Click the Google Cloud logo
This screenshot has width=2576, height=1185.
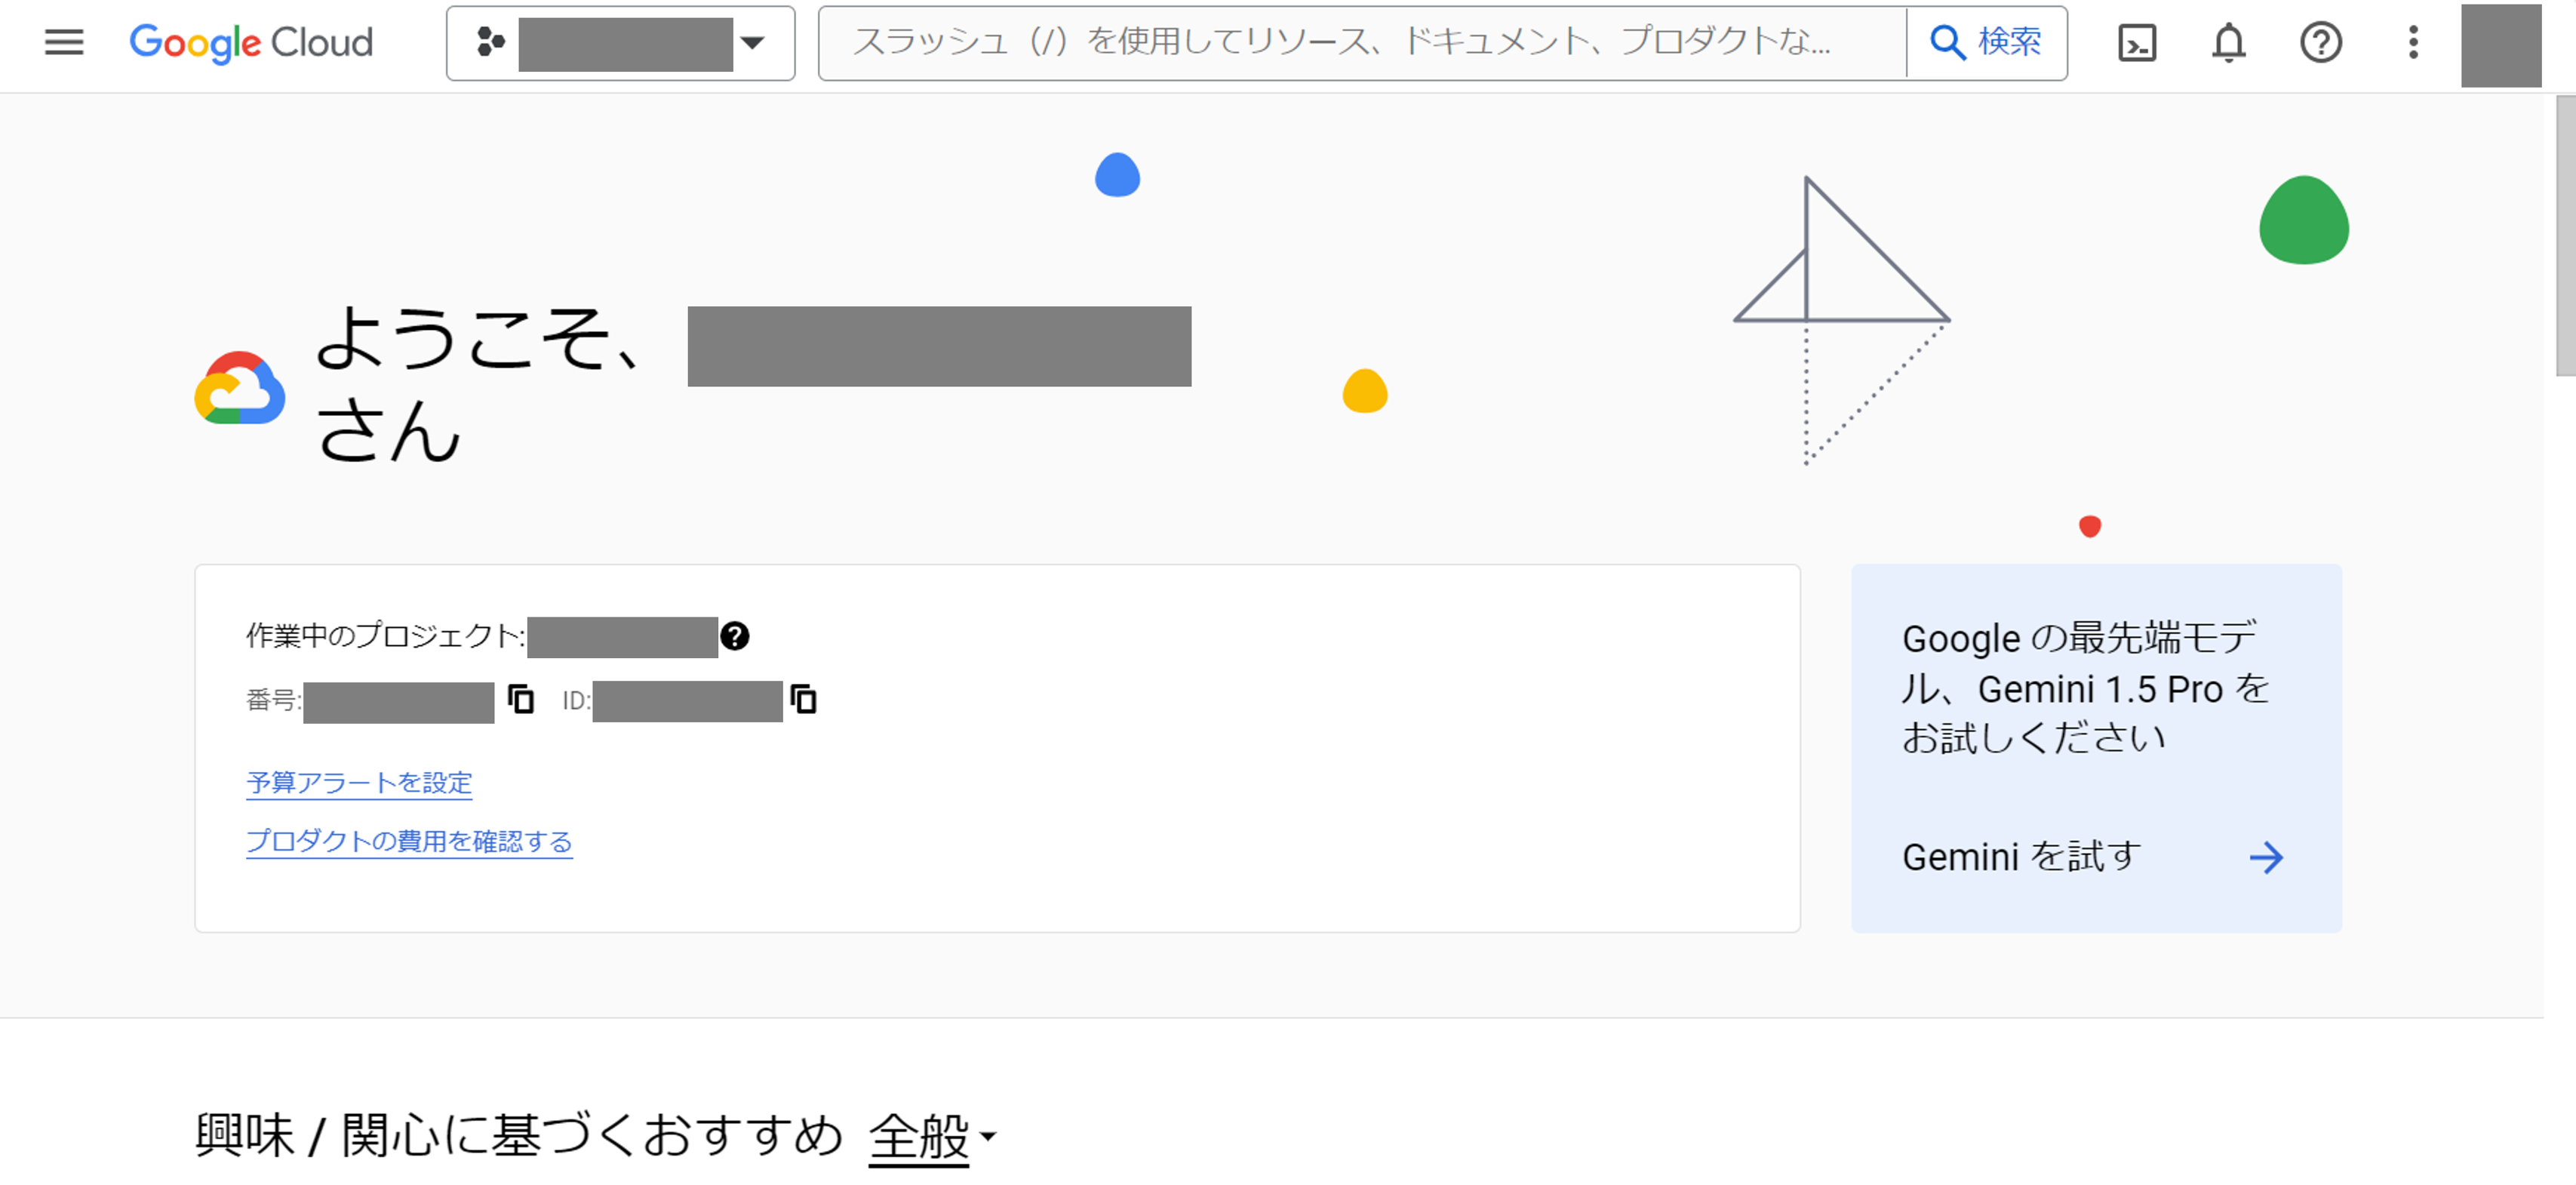click(x=251, y=43)
